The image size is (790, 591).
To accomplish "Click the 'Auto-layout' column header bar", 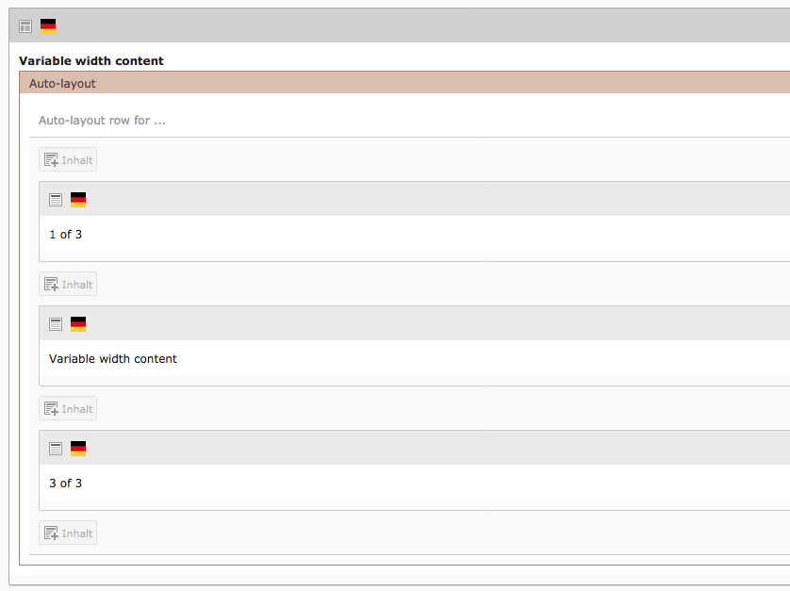I will [x=404, y=83].
